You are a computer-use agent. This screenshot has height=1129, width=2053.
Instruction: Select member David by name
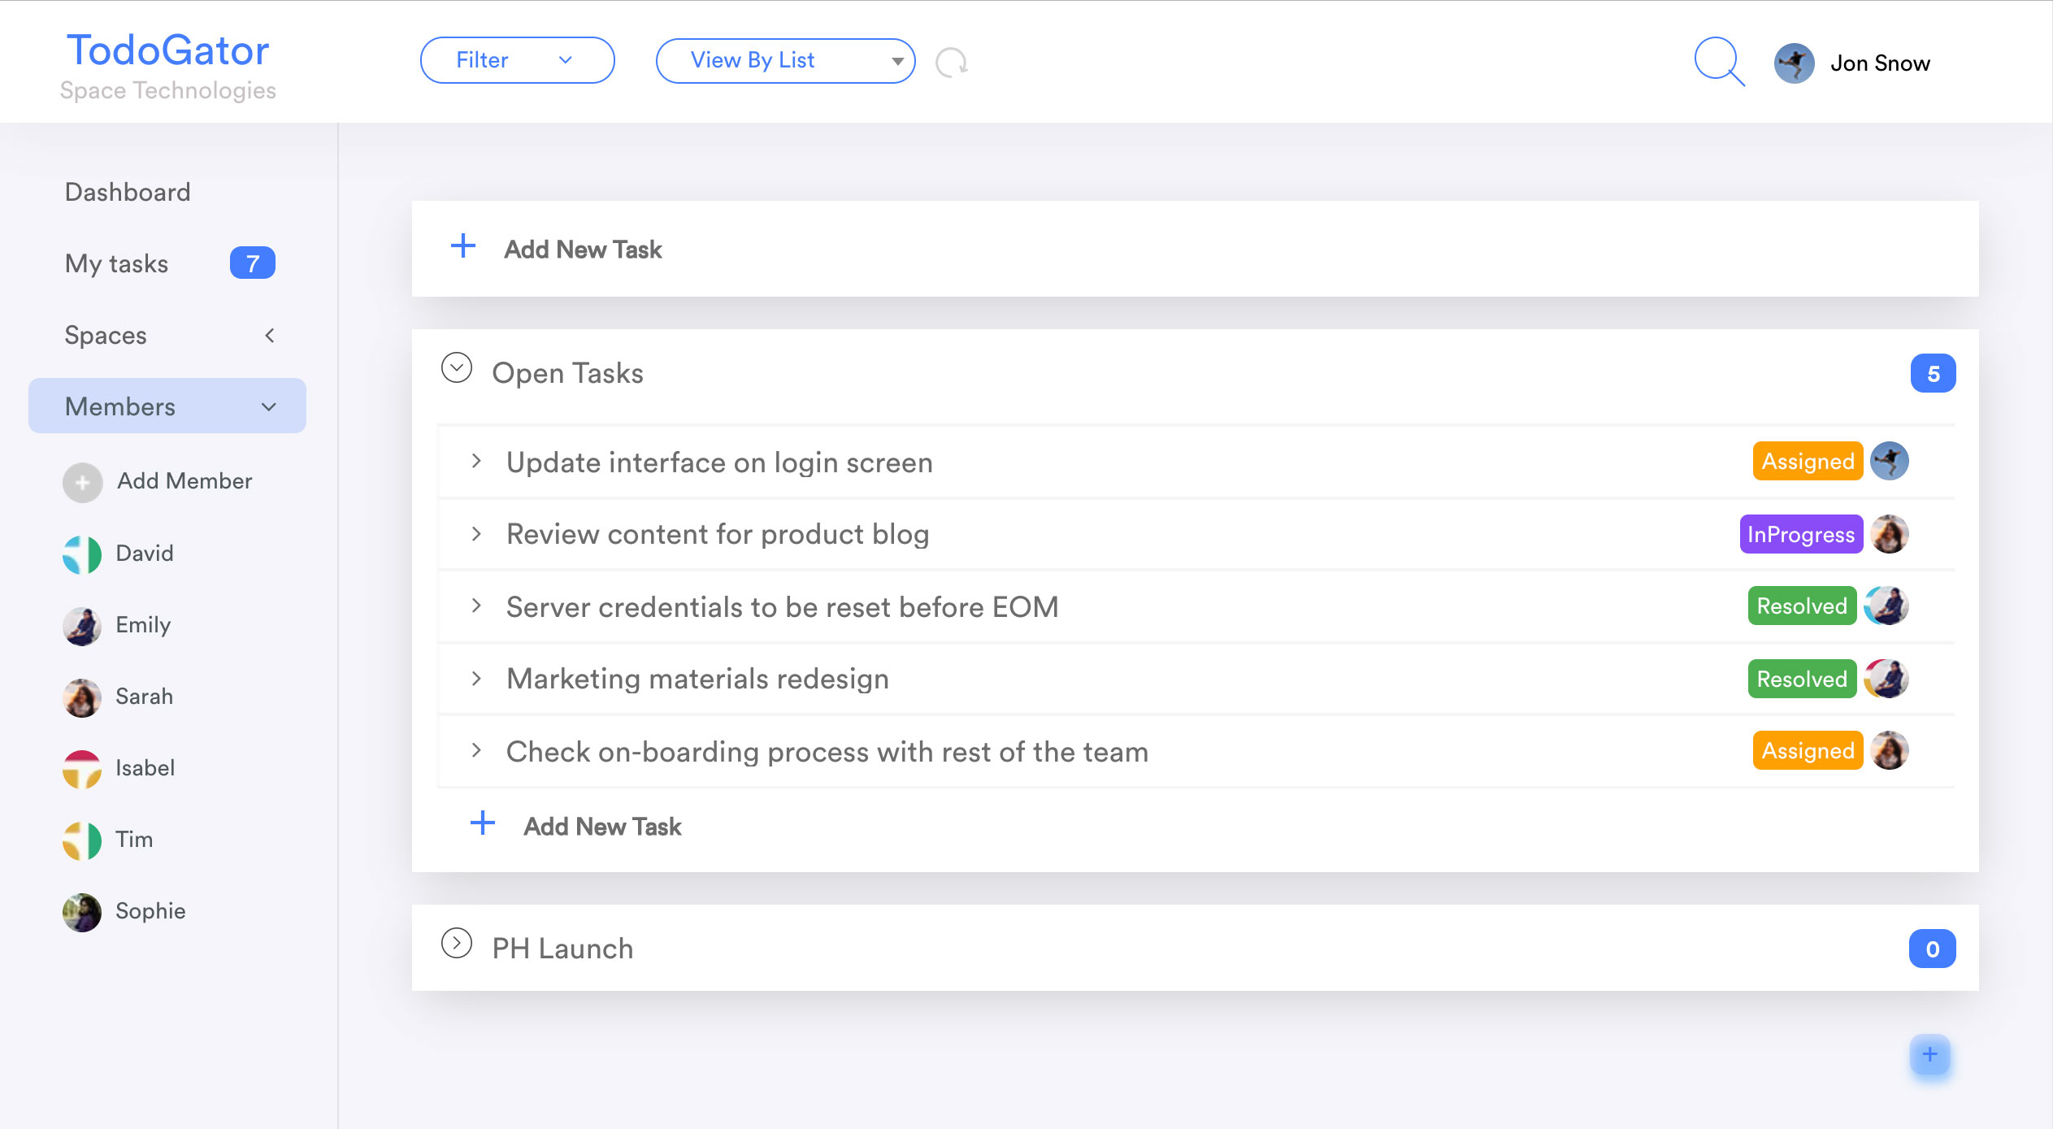[x=145, y=553]
